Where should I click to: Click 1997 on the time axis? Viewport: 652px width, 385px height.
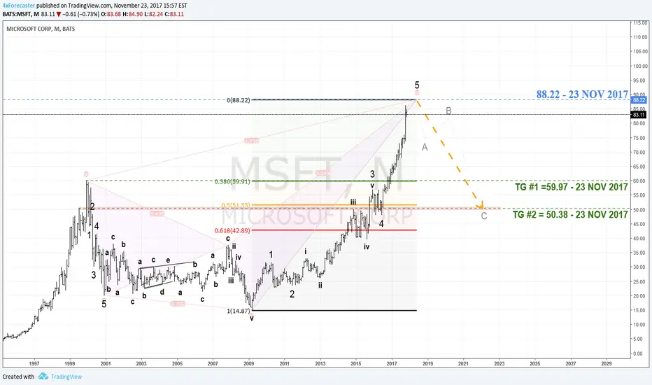(34, 363)
